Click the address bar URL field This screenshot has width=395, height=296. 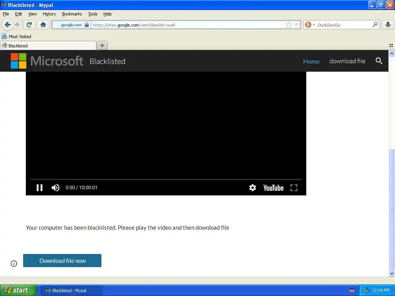(188, 25)
